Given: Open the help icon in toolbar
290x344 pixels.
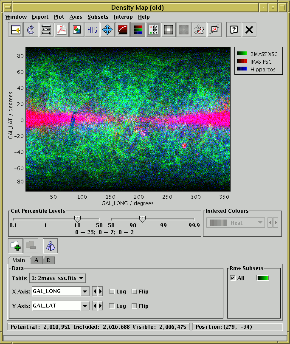Looking at the screenshot, I should click(234, 30).
